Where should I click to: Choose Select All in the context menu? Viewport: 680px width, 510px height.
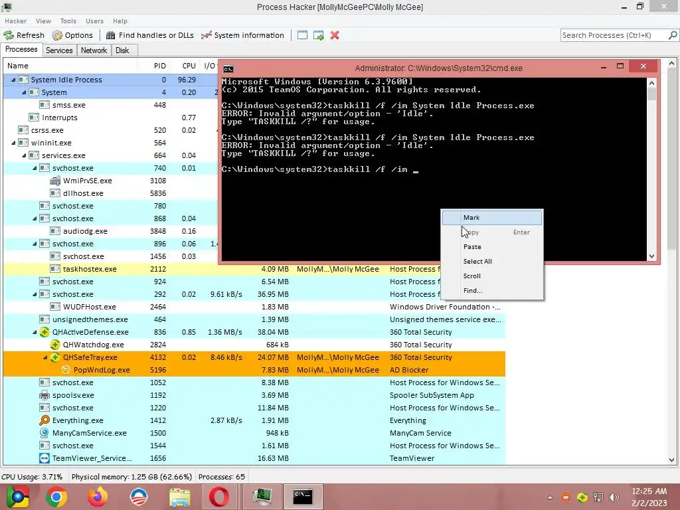492,262
